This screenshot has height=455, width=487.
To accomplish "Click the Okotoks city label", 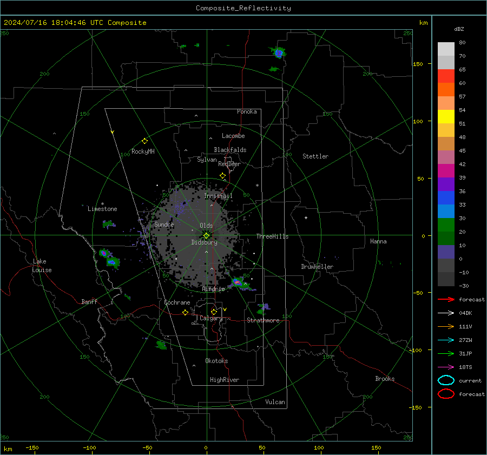I will pos(216,361).
